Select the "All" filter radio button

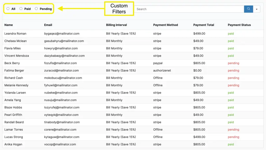tap(8, 9)
